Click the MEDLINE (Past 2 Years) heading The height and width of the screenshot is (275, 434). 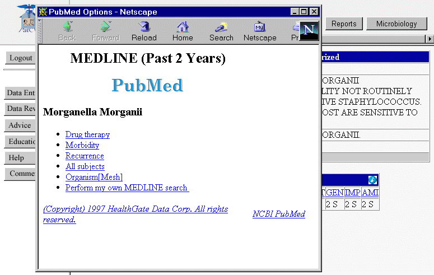tap(148, 58)
